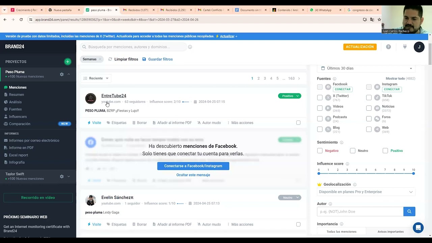Viewport: 432px width, 243px height.
Task: Open Análisis in sidebar
Action: click(15, 102)
